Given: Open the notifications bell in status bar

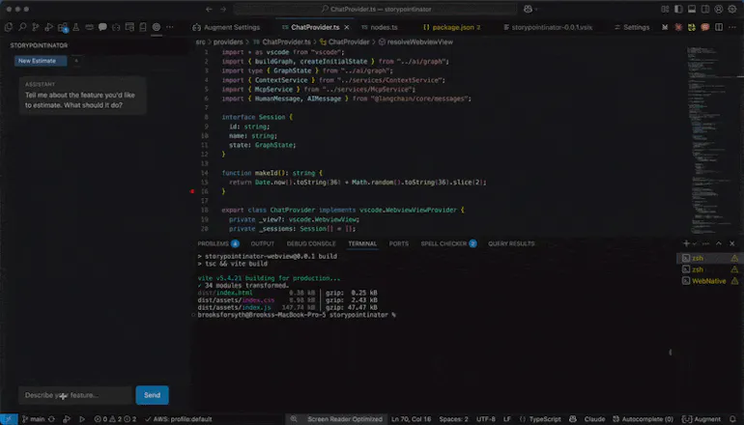Looking at the screenshot, I should 732,419.
